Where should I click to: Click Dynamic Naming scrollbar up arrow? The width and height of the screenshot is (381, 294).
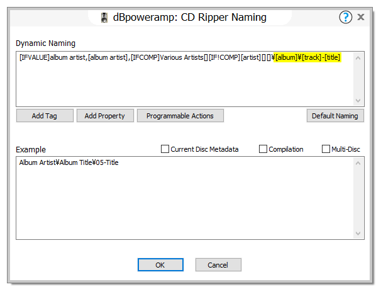[358, 58]
